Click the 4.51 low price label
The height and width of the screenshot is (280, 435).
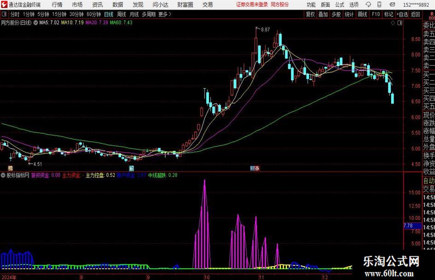pos(37,164)
